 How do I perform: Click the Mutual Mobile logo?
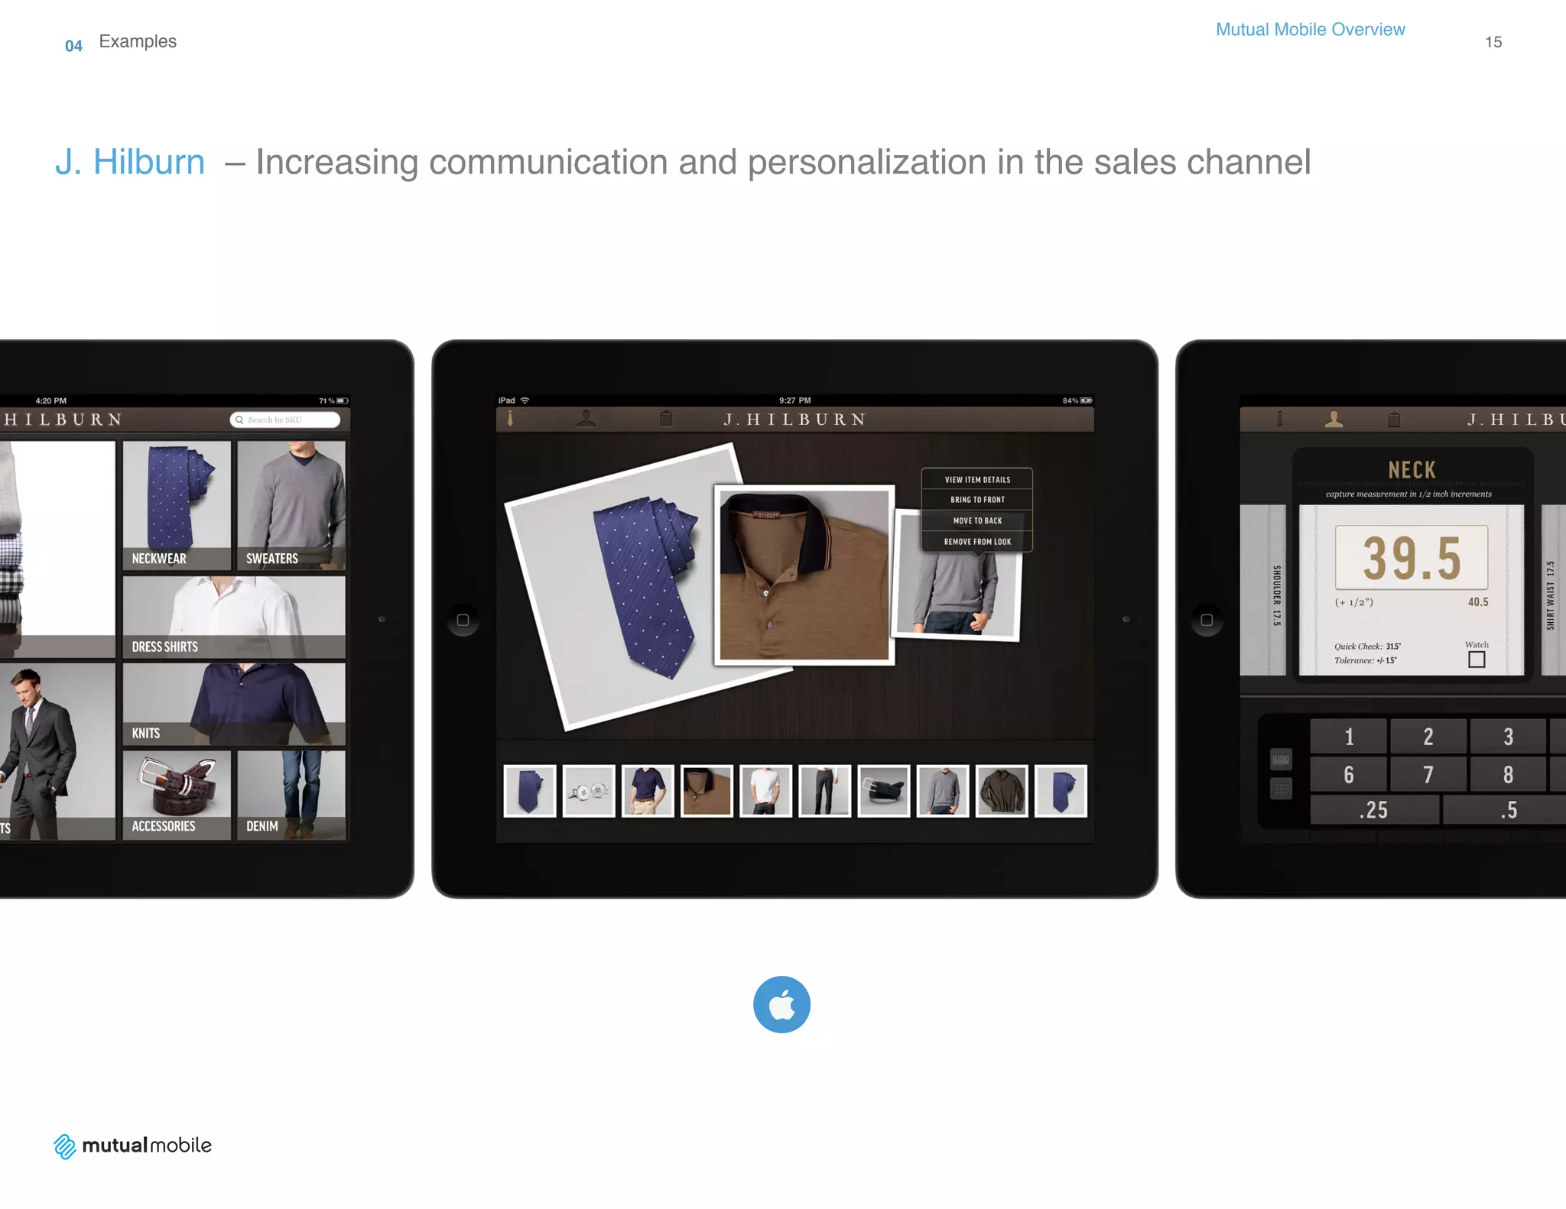coord(133,1146)
